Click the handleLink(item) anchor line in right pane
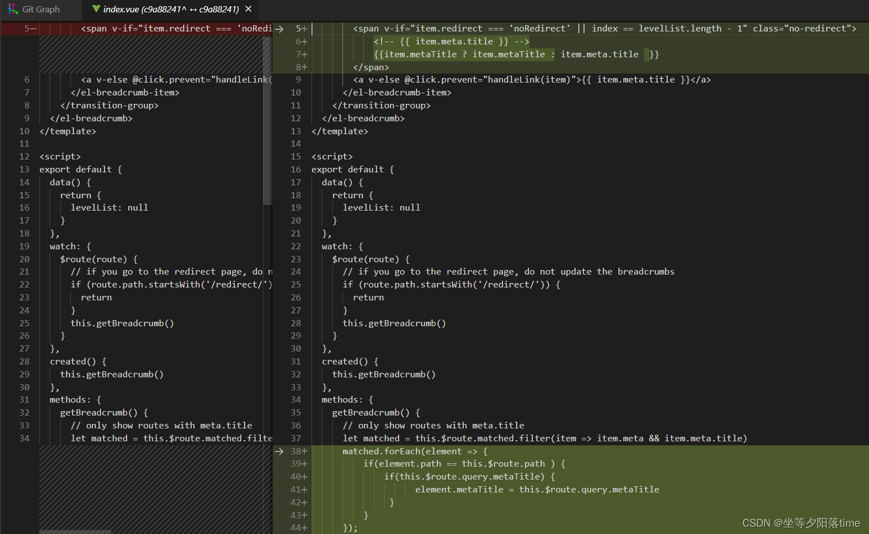The width and height of the screenshot is (869, 534). [x=531, y=80]
